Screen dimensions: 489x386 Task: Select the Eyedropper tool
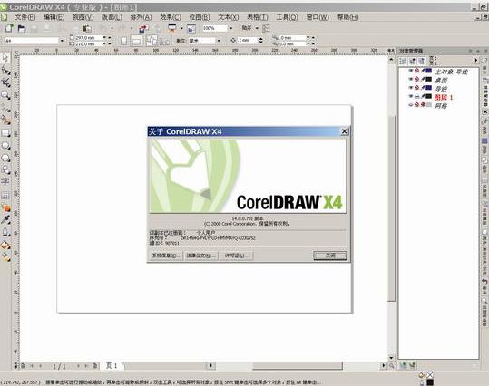[x=5, y=219]
